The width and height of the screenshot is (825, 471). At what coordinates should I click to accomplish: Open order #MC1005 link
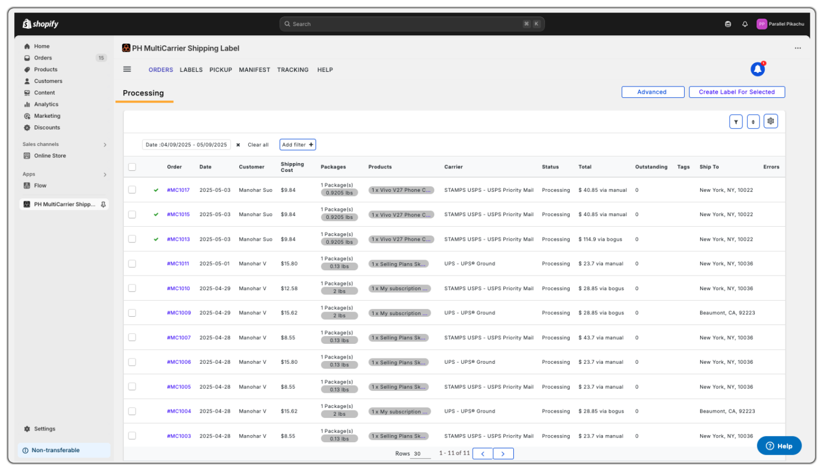click(179, 387)
